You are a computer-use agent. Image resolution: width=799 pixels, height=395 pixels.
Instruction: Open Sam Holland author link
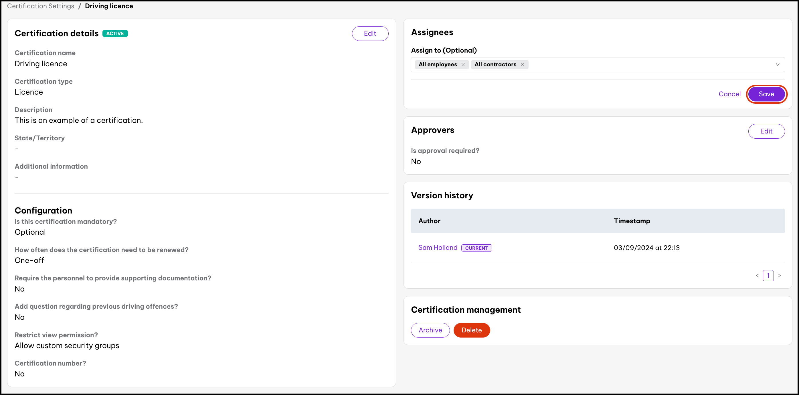pos(438,248)
